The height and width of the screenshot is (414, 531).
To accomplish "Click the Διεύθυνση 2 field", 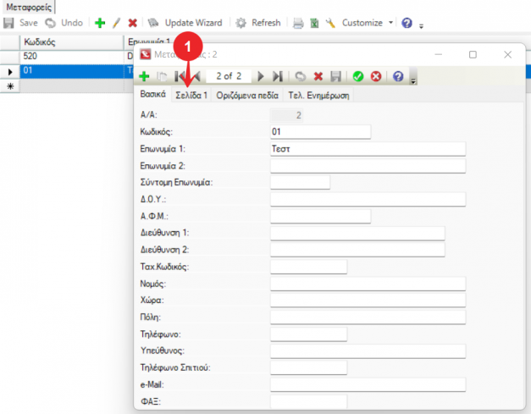I will point(357,250).
